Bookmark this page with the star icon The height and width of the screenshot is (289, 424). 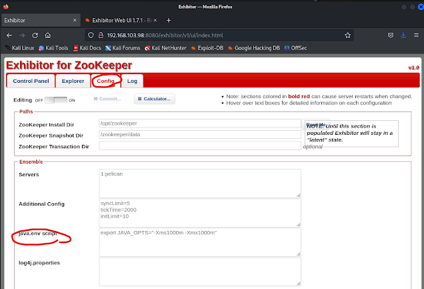click(348, 35)
